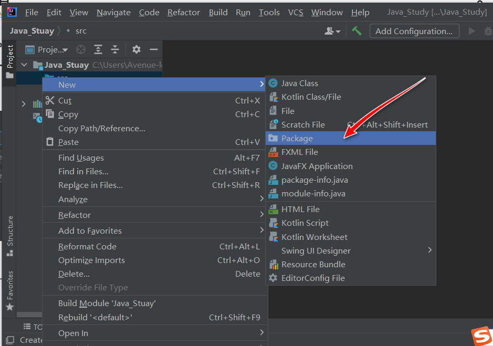Click the Add Configuration button
Image resolution: width=493 pixels, height=346 pixels.
point(414,31)
